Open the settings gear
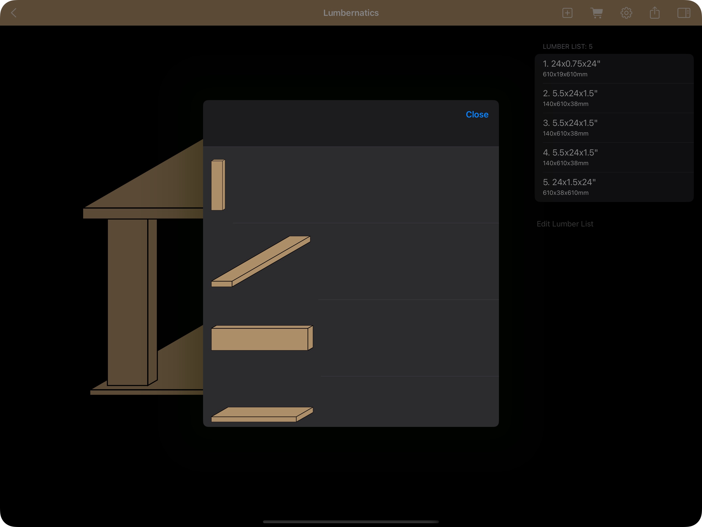 pyautogui.click(x=626, y=13)
